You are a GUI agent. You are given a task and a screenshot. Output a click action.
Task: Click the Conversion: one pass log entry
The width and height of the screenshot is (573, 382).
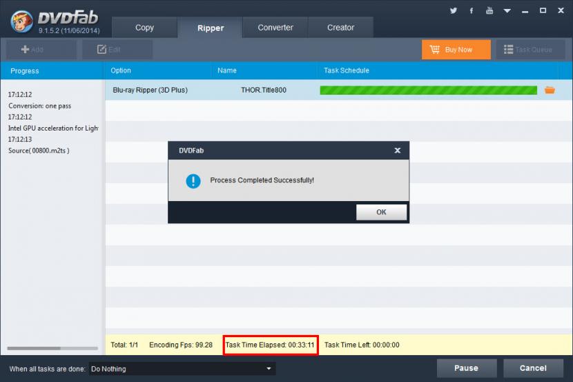pyautogui.click(x=40, y=106)
